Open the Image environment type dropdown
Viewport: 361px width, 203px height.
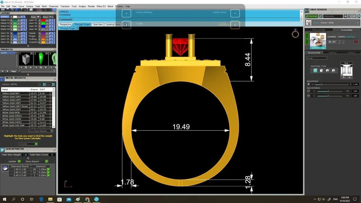click(316, 58)
